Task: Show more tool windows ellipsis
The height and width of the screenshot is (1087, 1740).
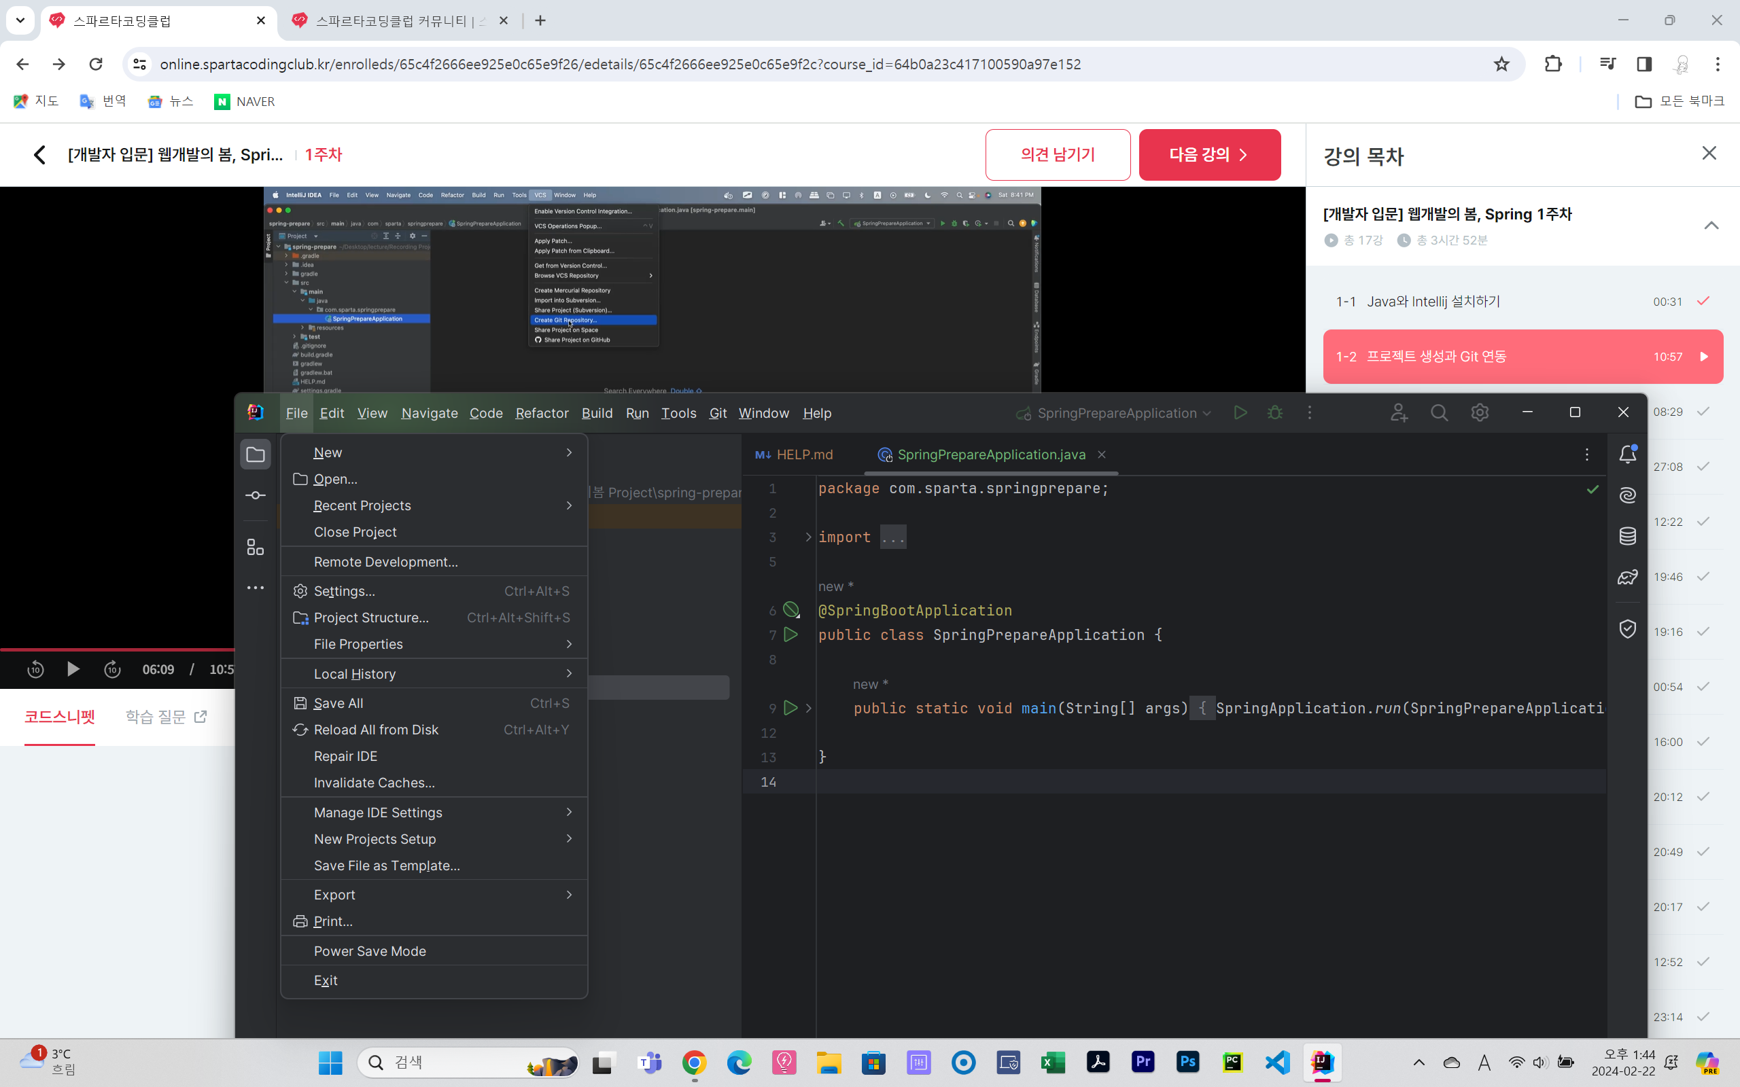Action: (x=256, y=588)
